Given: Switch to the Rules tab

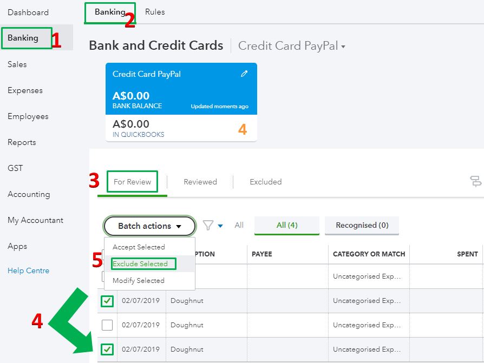Looking at the screenshot, I should [x=155, y=12].
